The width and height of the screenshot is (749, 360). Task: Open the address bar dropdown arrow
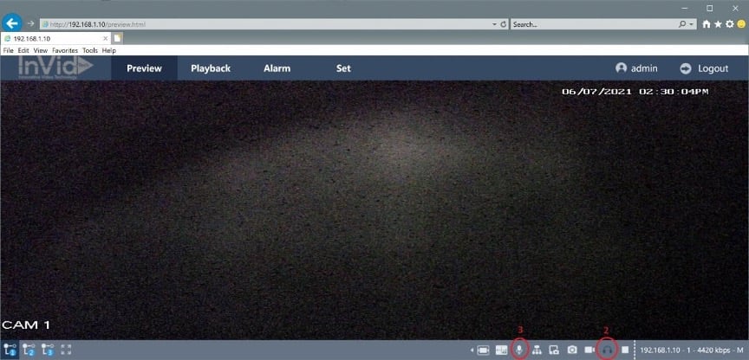(494, 24)
